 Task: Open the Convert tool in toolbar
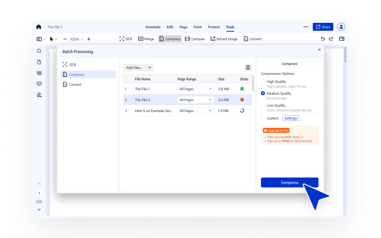pyautogui.click(x=253, y=39)
